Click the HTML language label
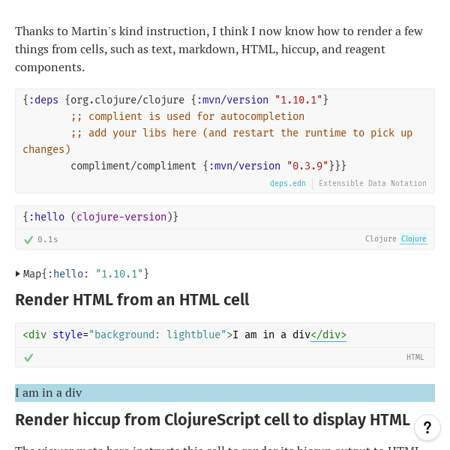 point(415,358)
